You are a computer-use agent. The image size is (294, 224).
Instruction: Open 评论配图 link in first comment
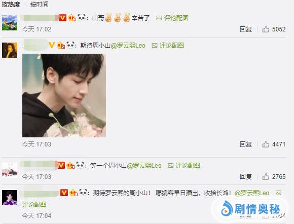172,18
